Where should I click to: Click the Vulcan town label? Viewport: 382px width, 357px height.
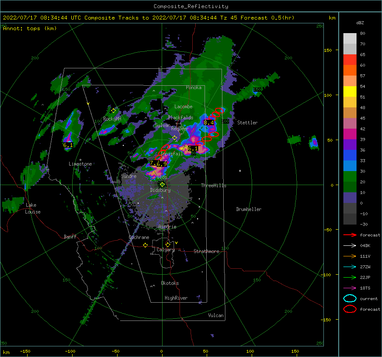216,315
